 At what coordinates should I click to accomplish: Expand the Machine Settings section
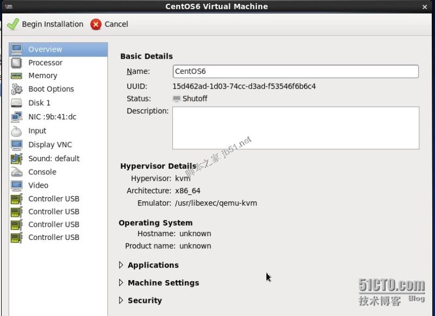point(121,283)
